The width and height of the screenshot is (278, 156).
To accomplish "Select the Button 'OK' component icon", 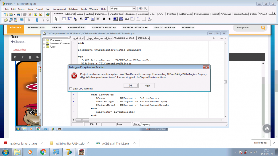I will [98, 19].
